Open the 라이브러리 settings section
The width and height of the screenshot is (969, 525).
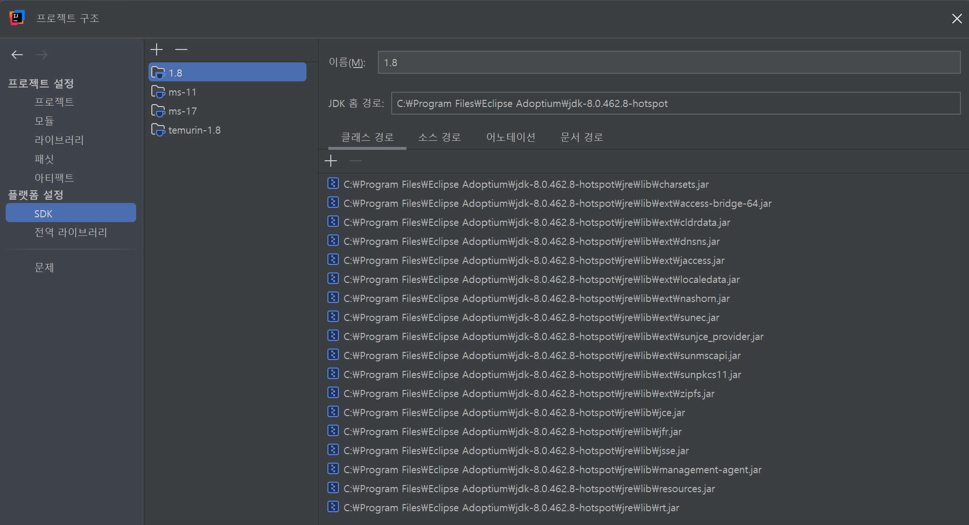(x=59, y=140)
